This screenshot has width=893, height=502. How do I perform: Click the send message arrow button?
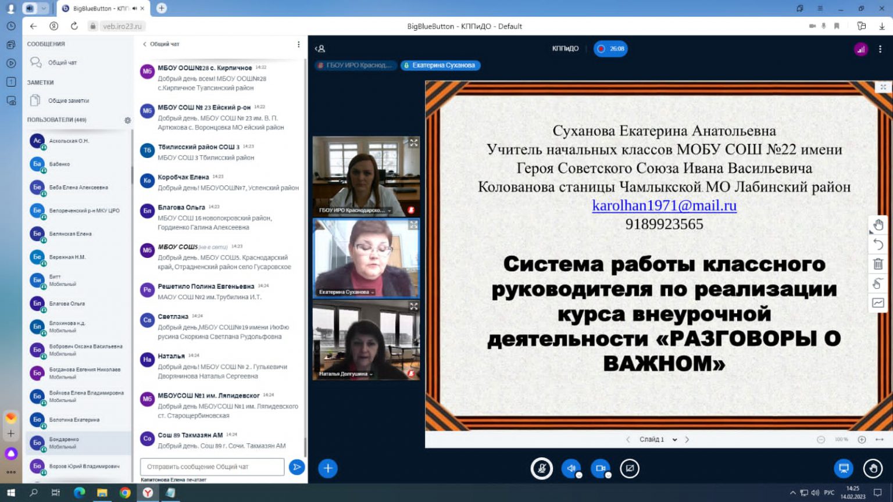(x=297, y=467)
